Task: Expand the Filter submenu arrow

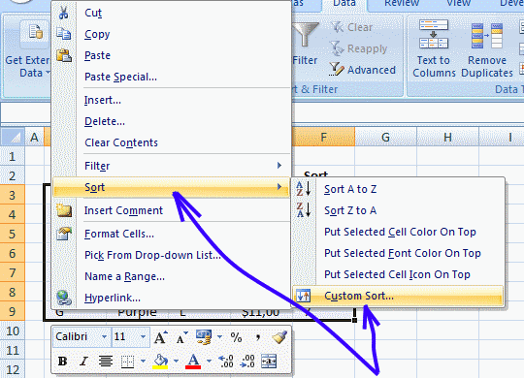Action: pos(279,166)
